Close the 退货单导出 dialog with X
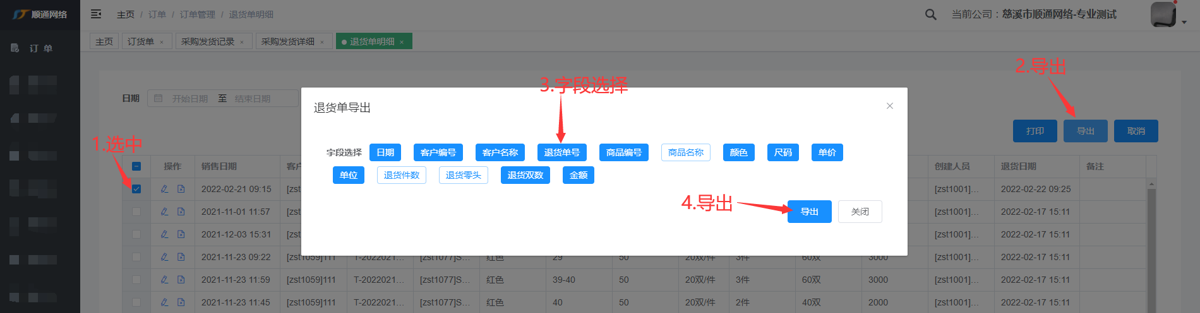The height and width of the screenshot is (313, 1200). click(889, 106)
